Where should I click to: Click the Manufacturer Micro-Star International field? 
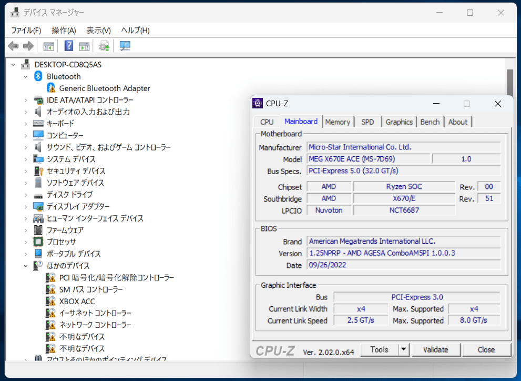click(x=404, y=147)
